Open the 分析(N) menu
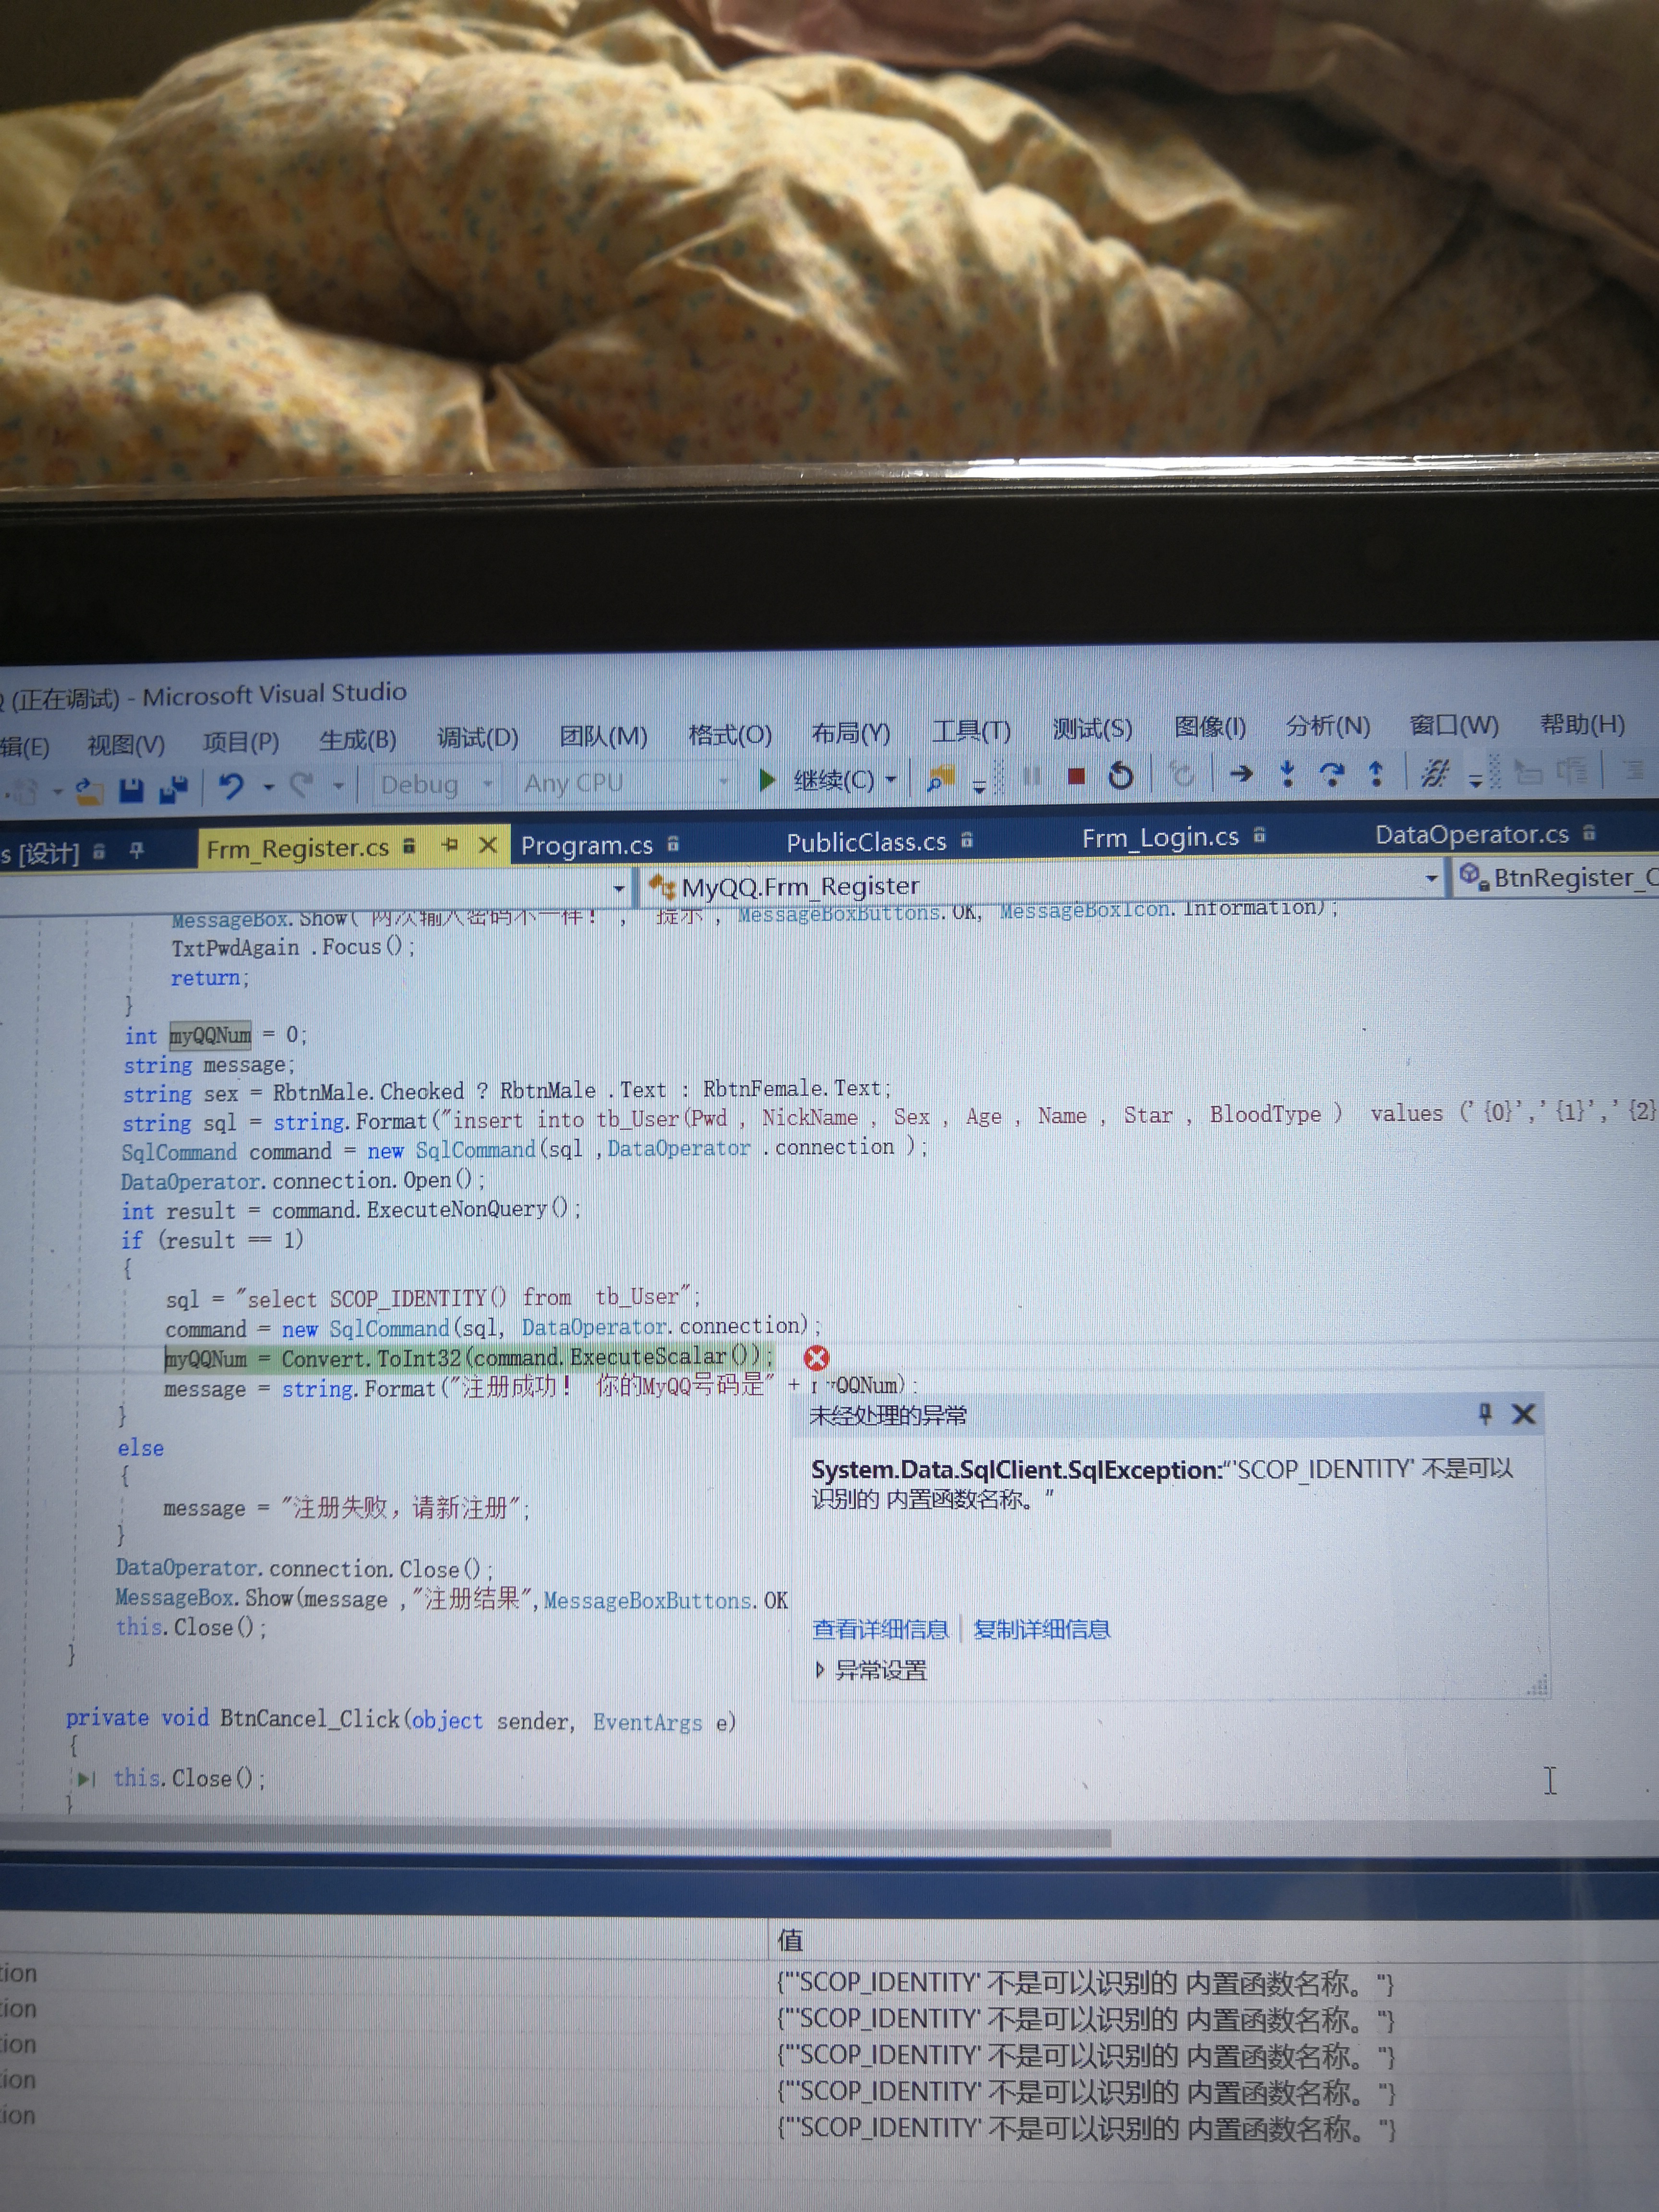 click(1328, 726)
